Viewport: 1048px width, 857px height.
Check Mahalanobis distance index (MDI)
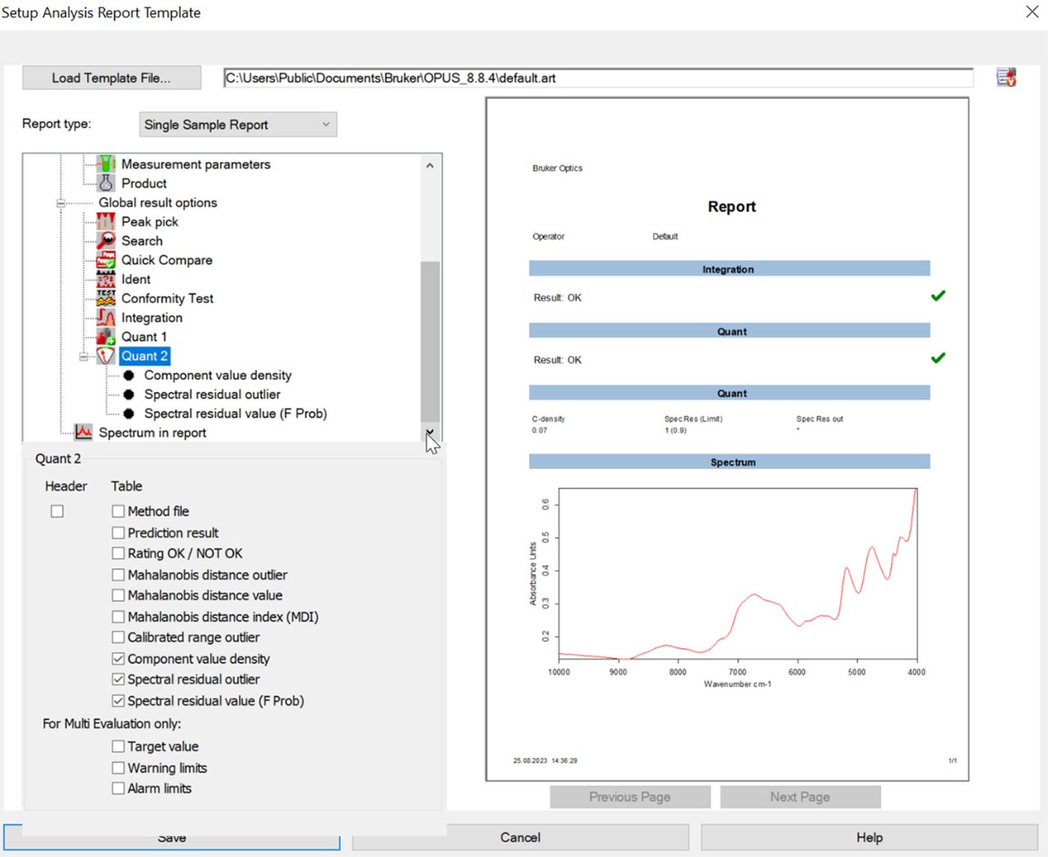(118, 616)
